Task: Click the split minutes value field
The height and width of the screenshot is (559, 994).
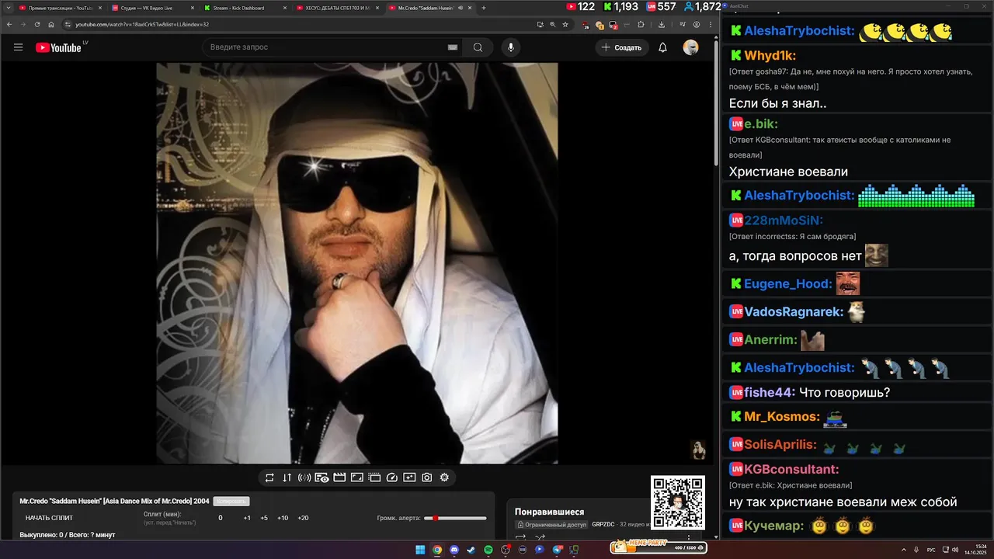Action: coord(220,518)
